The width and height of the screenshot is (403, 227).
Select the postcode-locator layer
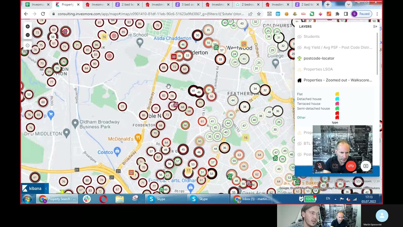tap(319, 58)
